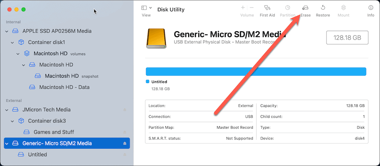Click the orange external disk image

tap(156, 38)
